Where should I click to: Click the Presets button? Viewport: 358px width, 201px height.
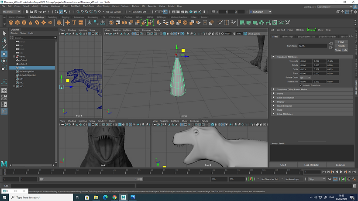[x=341, y=46]
